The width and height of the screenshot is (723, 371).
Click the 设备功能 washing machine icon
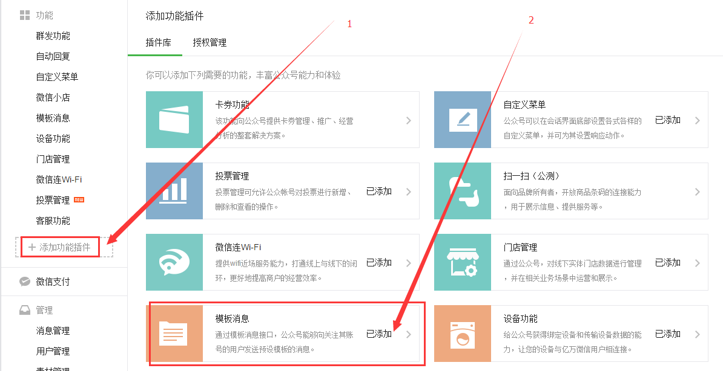463,334
